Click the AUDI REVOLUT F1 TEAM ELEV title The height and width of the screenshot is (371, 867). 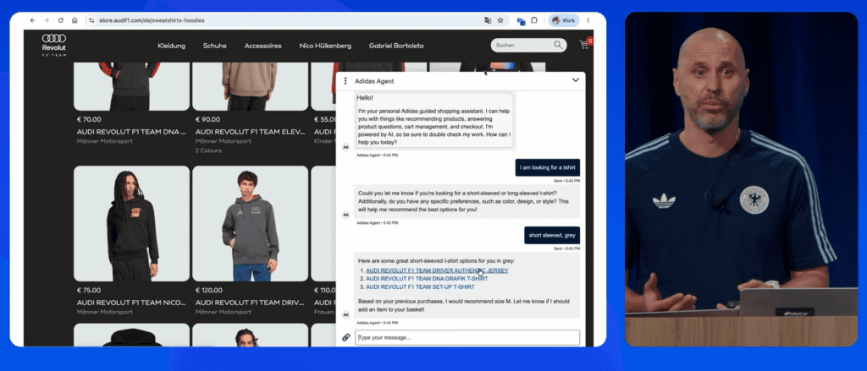(251, 132)
